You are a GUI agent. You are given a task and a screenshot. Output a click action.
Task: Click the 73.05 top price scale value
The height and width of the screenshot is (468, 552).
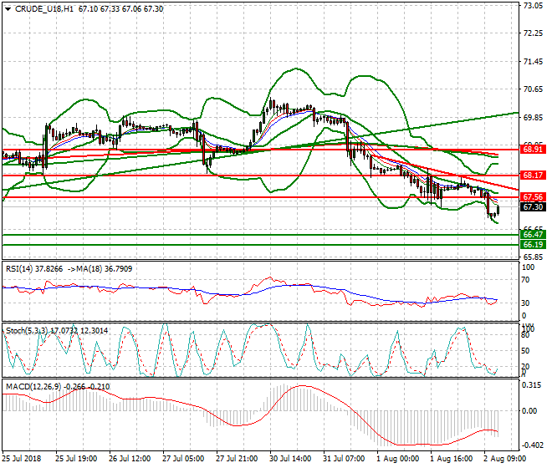(x=533, y=6)
